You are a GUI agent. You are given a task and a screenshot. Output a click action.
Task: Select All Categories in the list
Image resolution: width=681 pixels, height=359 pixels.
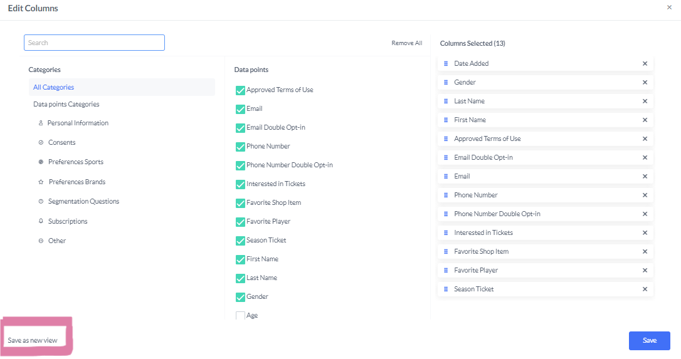(53, 88)
